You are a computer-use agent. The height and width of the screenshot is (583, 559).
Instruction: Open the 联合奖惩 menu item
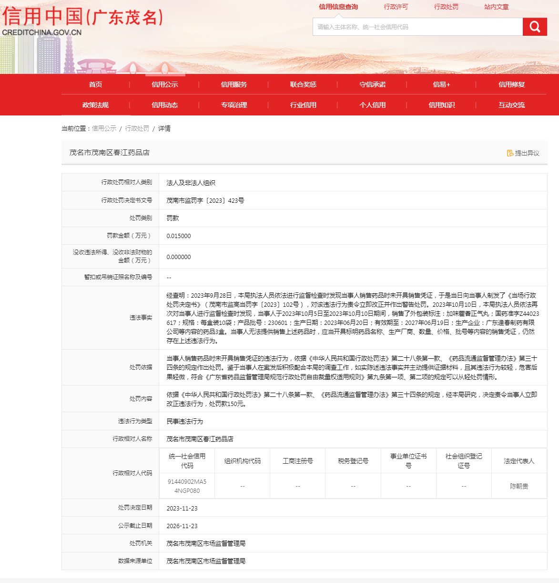pyautogui.click(x=303, y=84)
